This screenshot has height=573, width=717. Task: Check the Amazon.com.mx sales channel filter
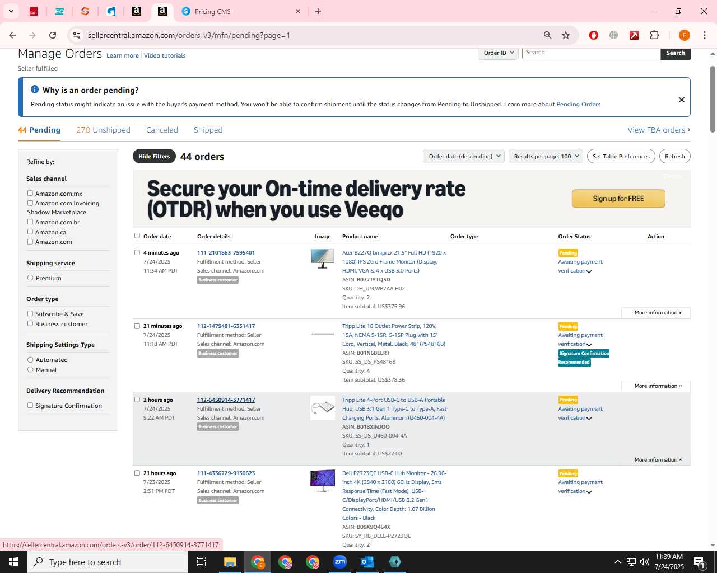(30, 193)
